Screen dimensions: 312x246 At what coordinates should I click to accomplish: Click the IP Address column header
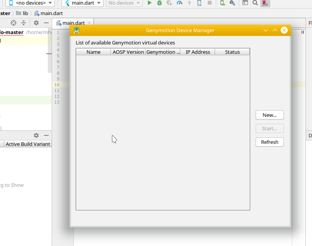(198, 52)
